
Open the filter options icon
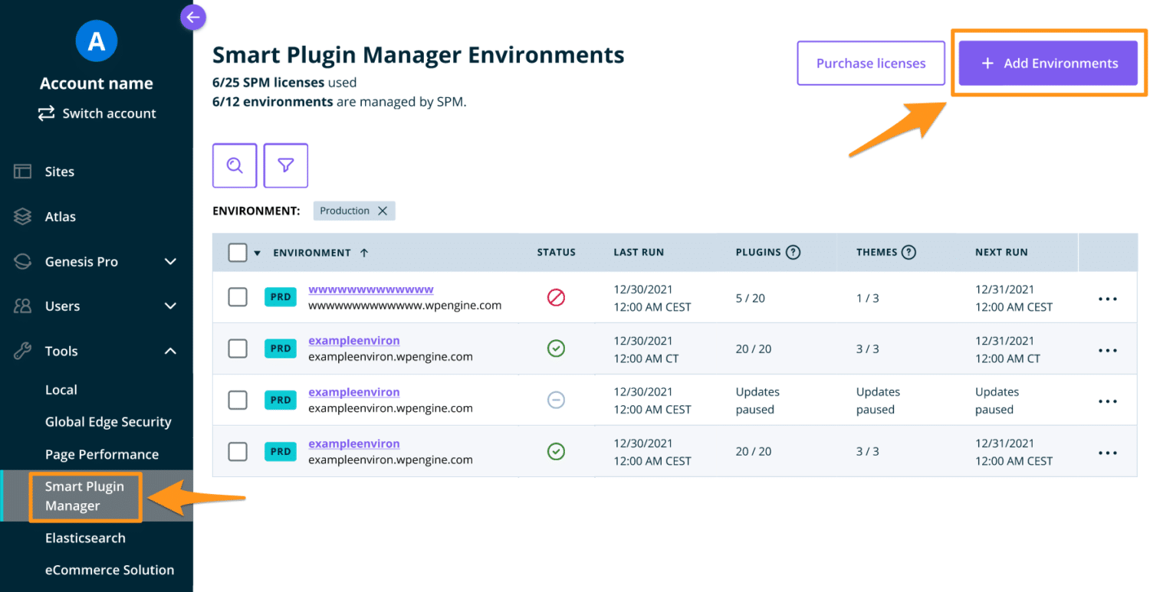coord(285,165)
